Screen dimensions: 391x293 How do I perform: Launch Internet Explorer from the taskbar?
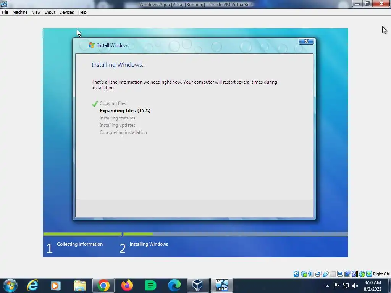(x=32, y=285)
